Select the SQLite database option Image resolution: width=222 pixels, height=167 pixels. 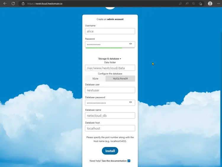95,79
